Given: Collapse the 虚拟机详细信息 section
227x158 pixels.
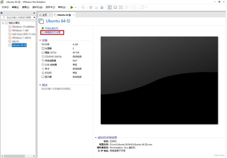Looking at the screenshot, I should 96,138.
